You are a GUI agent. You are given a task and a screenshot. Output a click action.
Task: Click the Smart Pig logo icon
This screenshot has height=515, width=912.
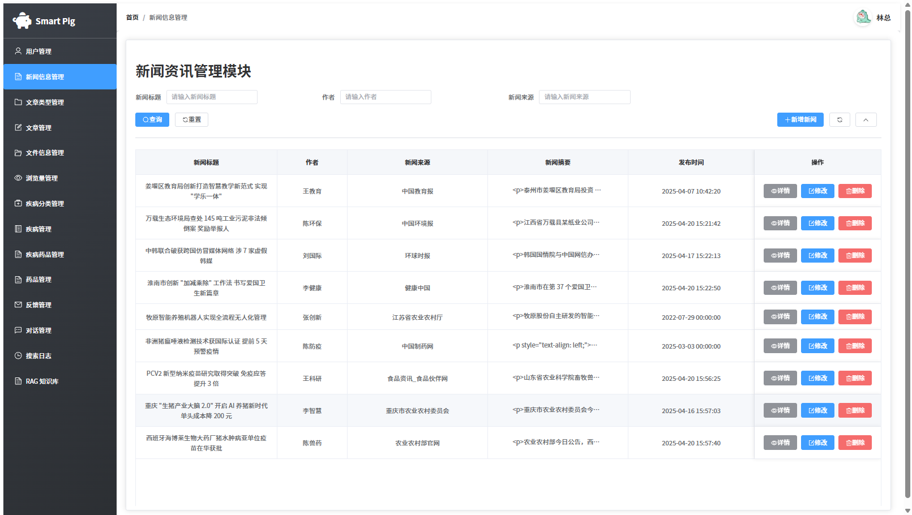[x=22, y=21]
